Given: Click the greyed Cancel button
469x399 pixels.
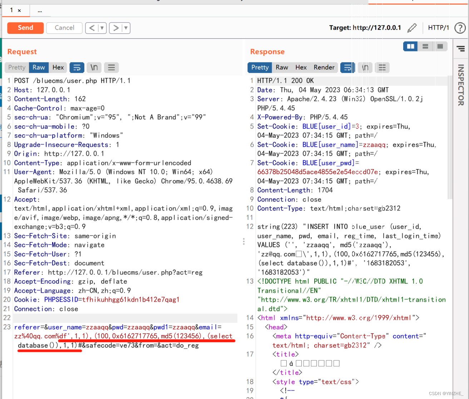Looking at the screenshot, I should pos(64,28).
